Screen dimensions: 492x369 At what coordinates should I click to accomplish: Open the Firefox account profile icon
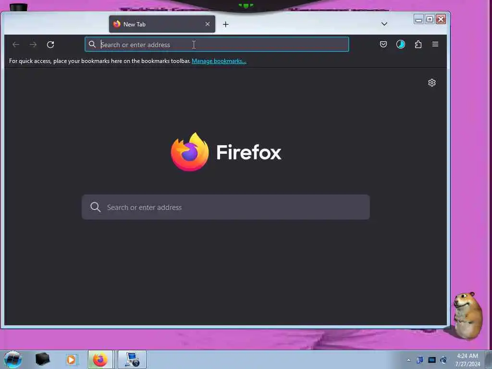401,44
